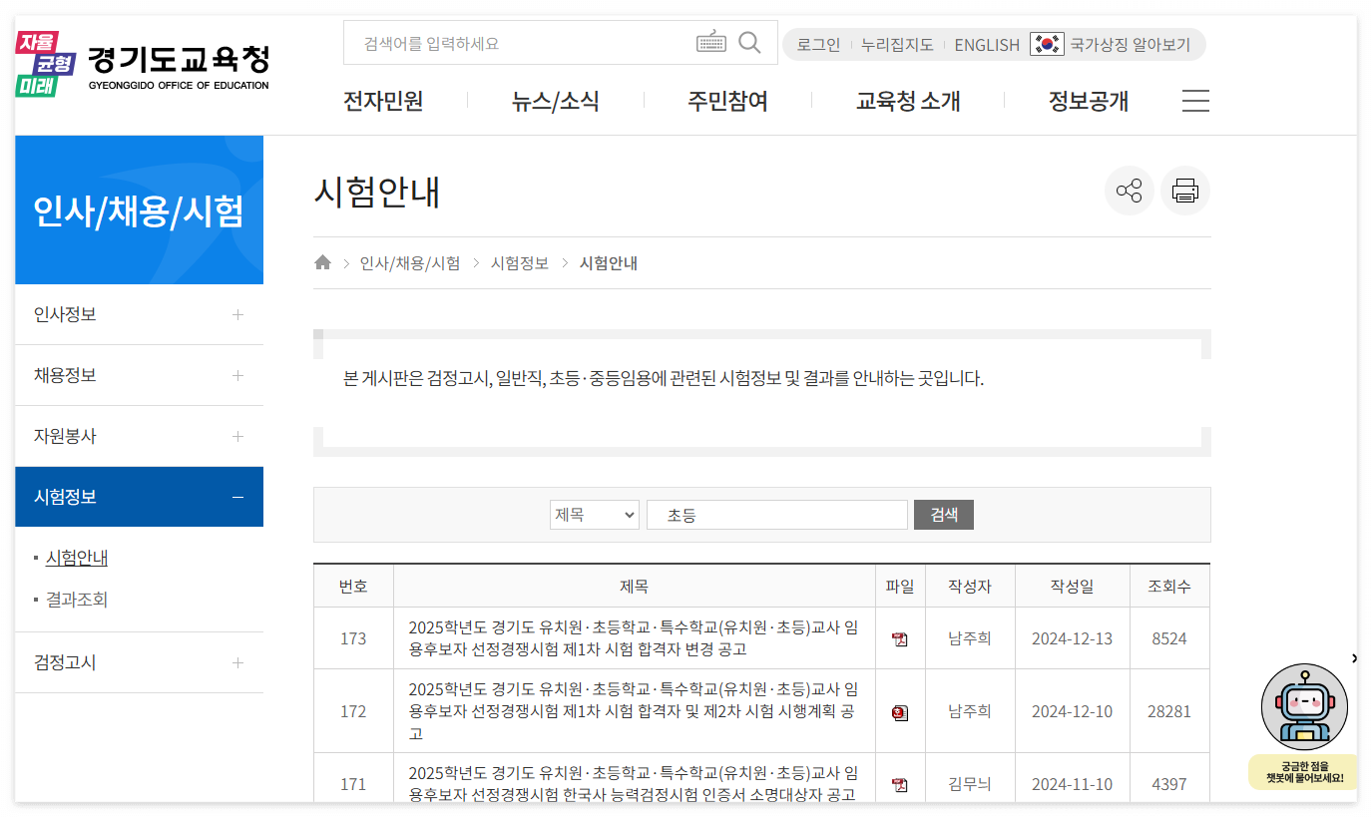Open the 전자민원 menu
This screenshot has height=817, width=1372.
(x=384, y=100)
